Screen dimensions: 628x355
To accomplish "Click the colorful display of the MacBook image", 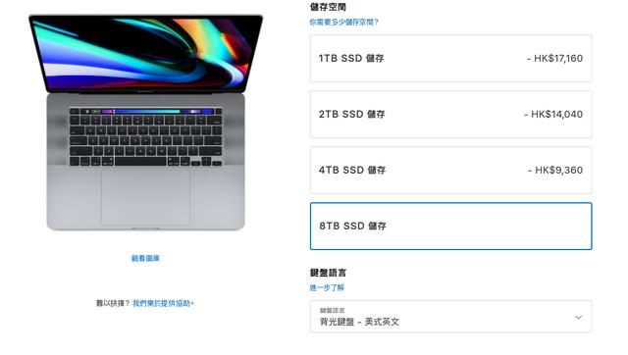I will (146, 54).
